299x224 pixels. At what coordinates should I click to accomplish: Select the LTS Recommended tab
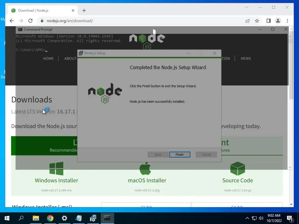pyautogui.click(x=44, y=146)
